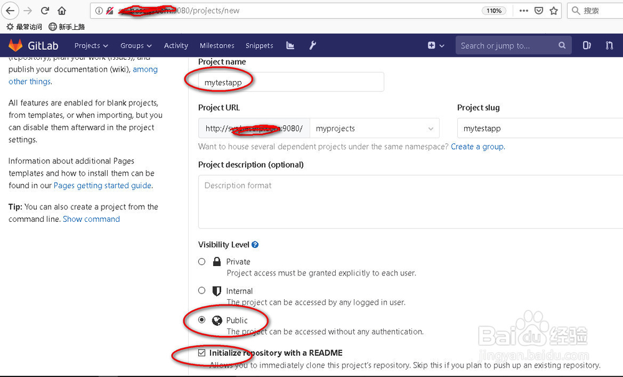Image resolution: width=623 pixels, height=377 pixels.
Task: Uncheck Initialize repository with a README
Action: 201,353
